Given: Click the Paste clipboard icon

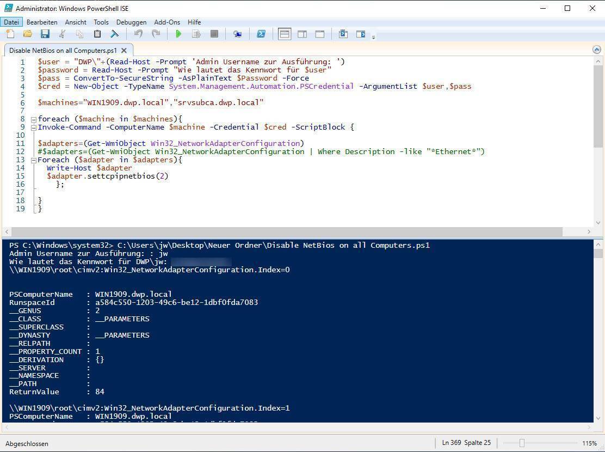Looking at the screenshot, I should 97,34.
